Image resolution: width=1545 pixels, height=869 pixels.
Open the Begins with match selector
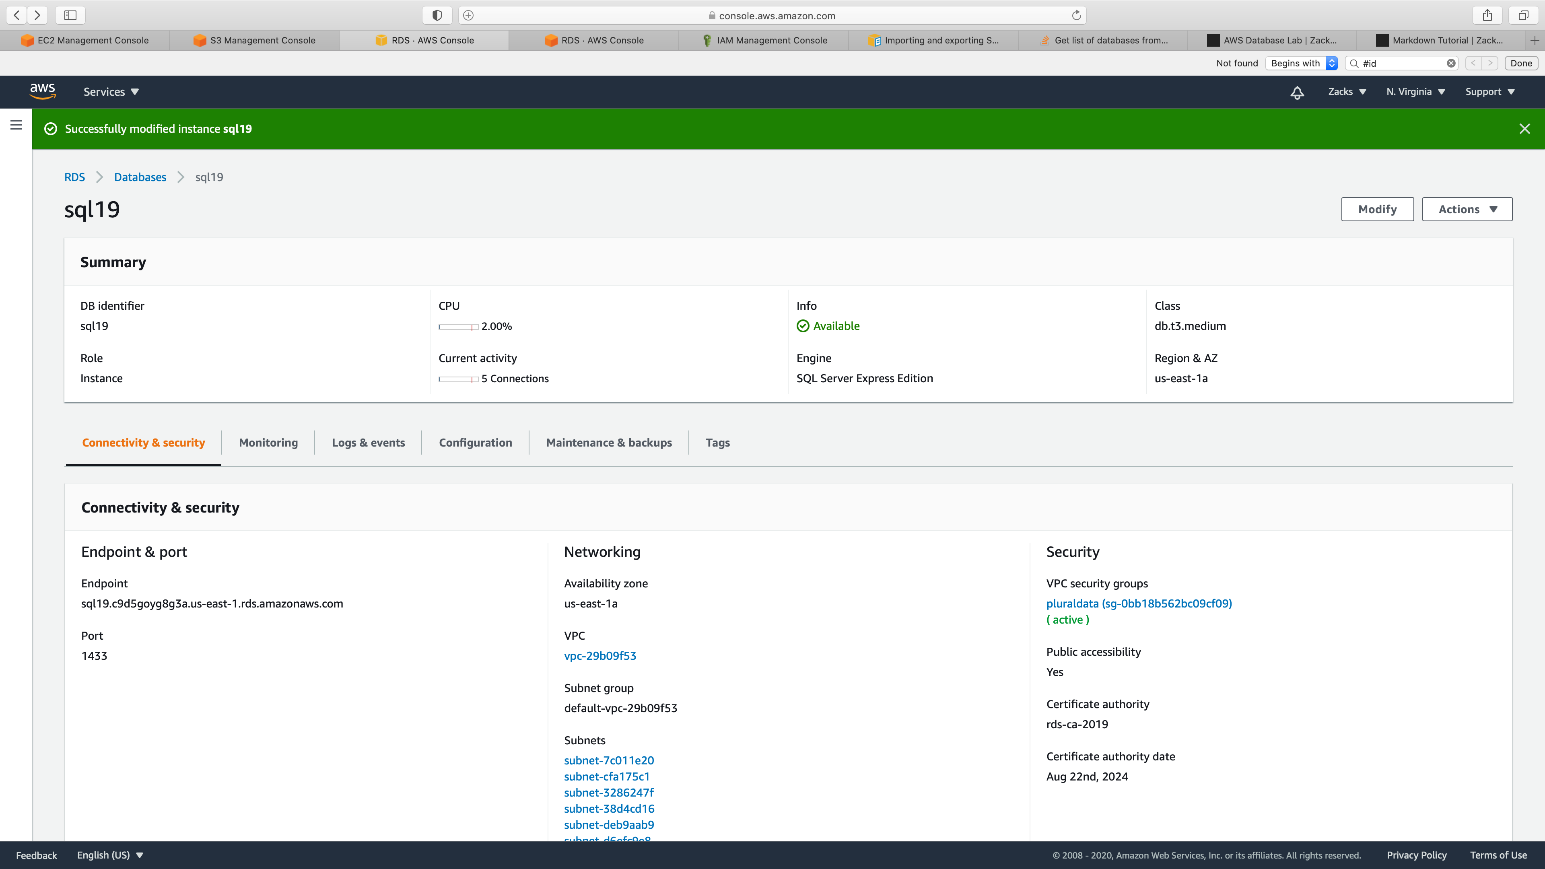[x=1301, y=64]
